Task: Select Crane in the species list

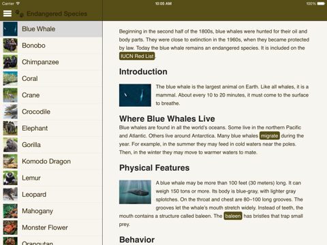Action: [51, 95]
